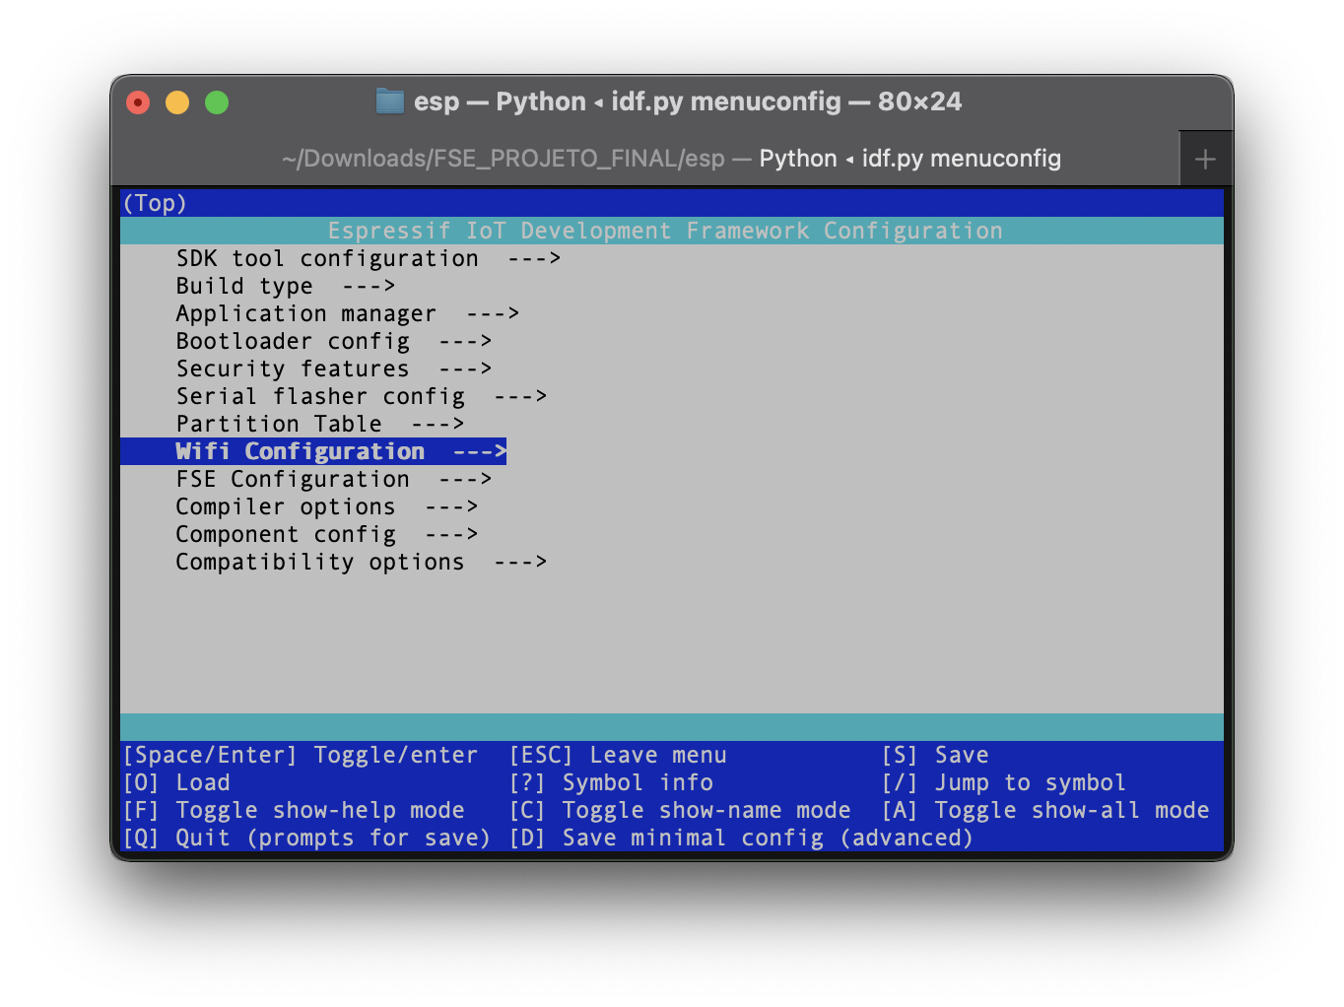This screenshot has width=1344, height=1007.
Task: Click the [ESC] Leave menu hint
Action: click(618, 755)
